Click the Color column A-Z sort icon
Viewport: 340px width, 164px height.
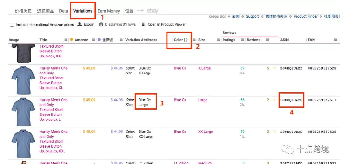coord(186,40)
